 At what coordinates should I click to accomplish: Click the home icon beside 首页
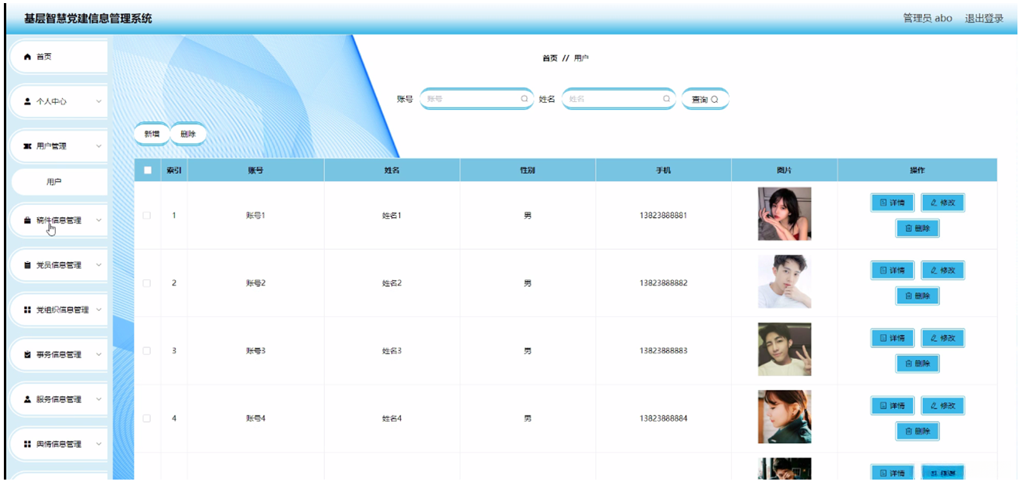point(28,56)
